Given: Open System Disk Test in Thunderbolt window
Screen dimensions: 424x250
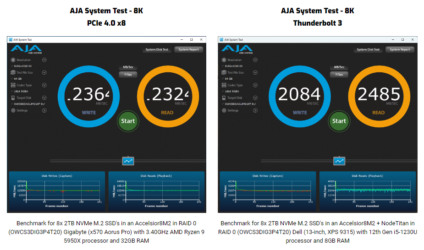Looking at the screenshot, I should point(368,49).
